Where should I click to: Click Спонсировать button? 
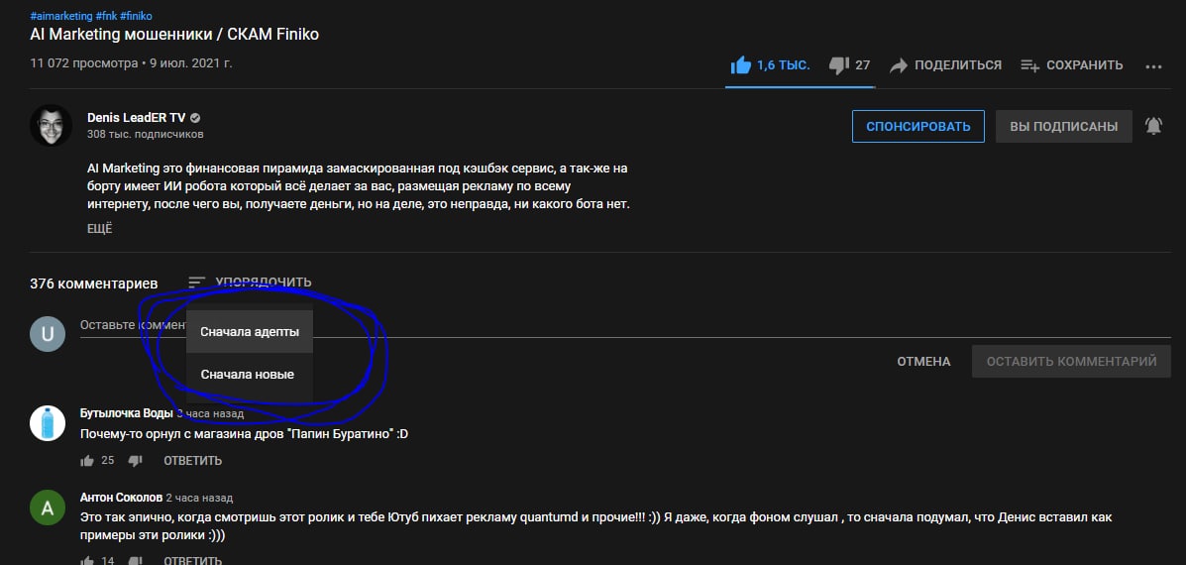pyautogui.click(x=918, y=126)
